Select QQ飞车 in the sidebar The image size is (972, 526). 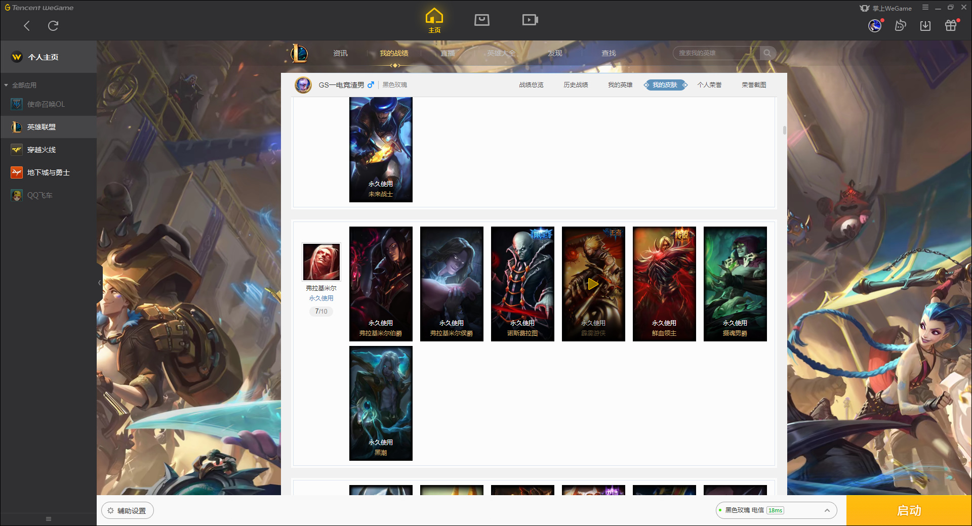(49, 195)
